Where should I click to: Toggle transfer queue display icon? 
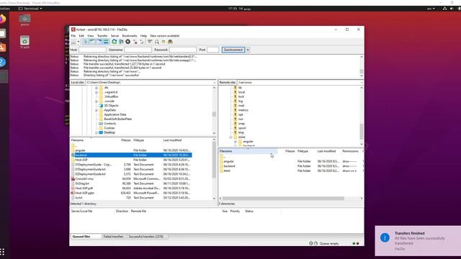tap(106, 42)
